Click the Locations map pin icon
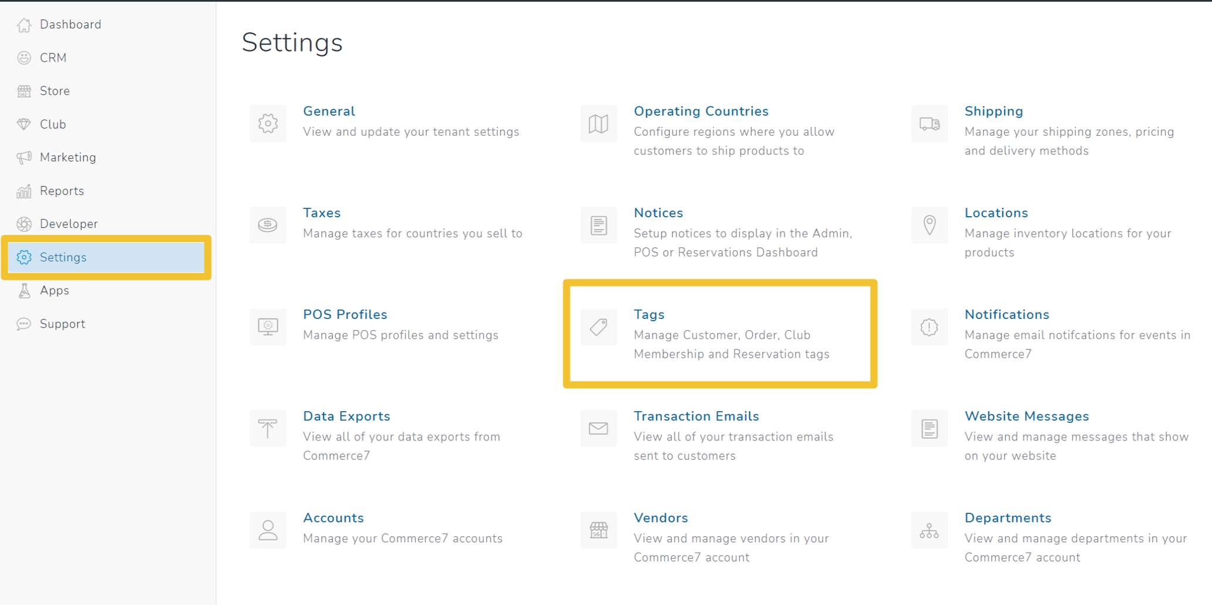This screenshot has height=605, width=1212. click(929, 225)
